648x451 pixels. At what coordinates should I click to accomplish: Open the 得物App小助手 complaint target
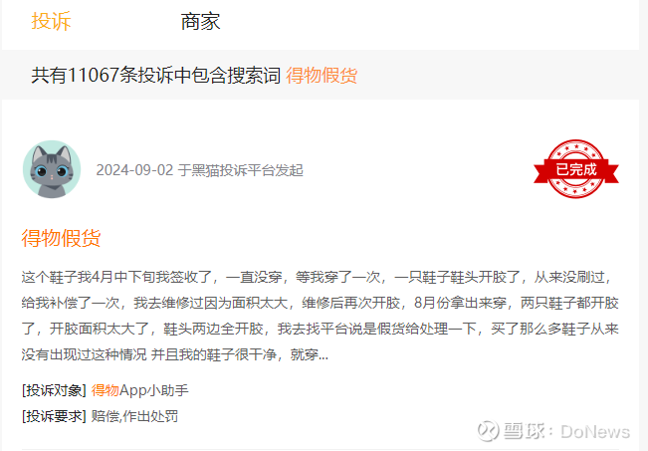139,390
